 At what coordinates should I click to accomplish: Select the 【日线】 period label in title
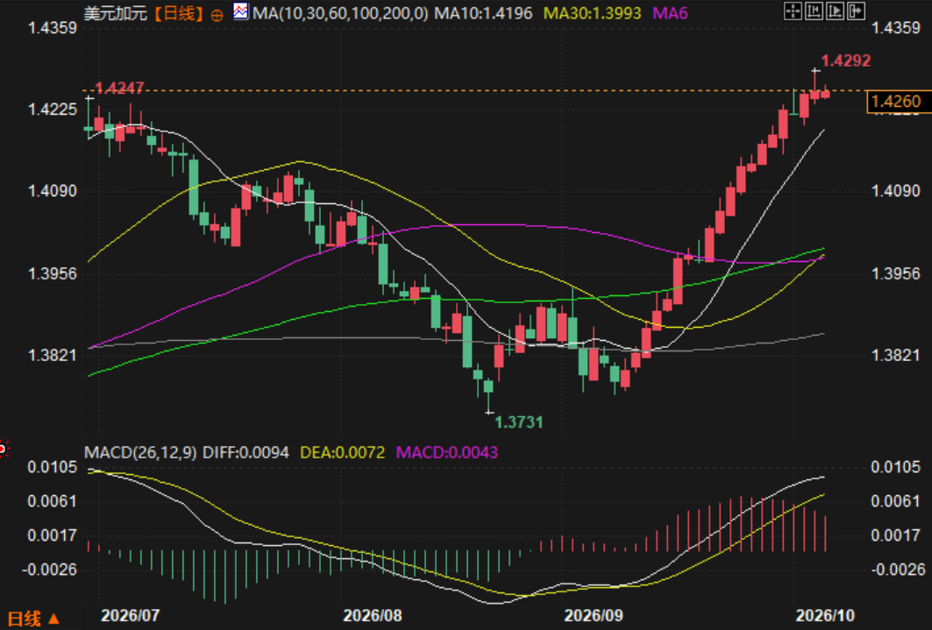(178, 14)
